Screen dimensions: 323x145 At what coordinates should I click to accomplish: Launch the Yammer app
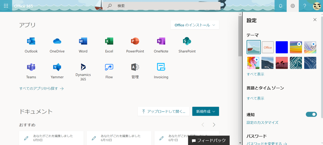point(57,70)
